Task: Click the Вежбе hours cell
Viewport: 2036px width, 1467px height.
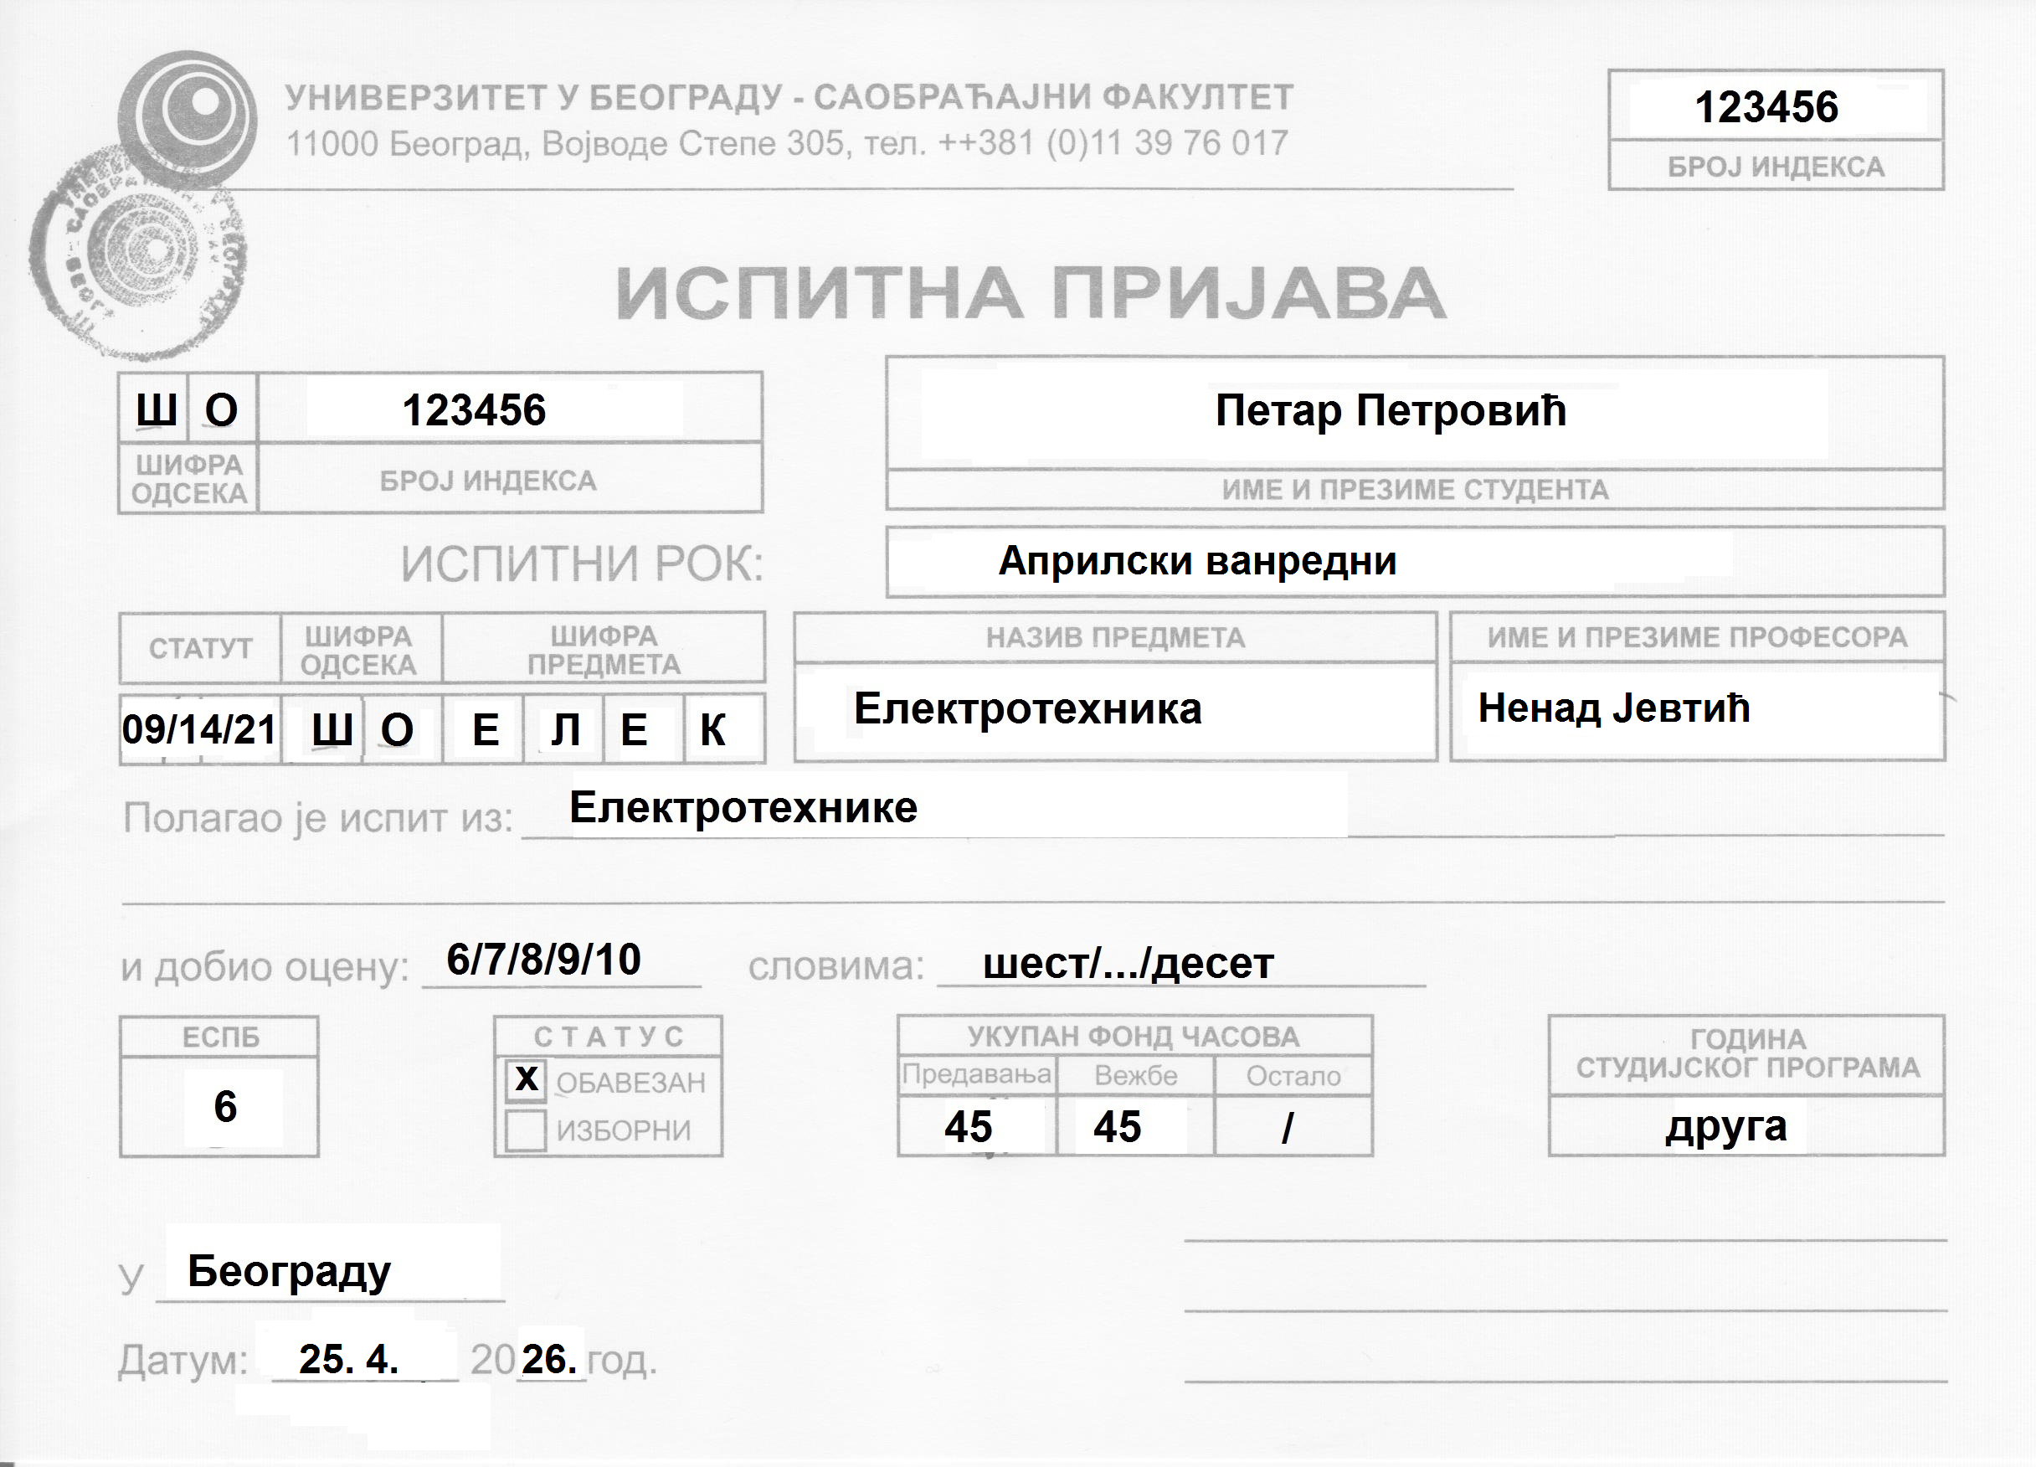Action: tap(1118, 1127)
